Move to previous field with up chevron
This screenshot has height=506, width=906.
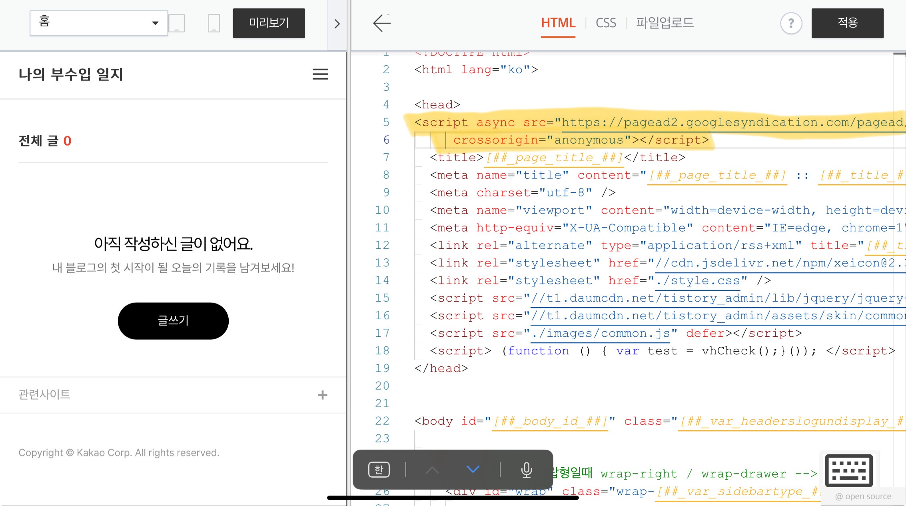click(x=432, y=470)
